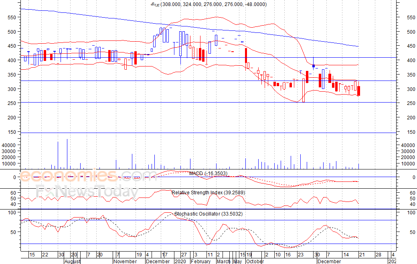Viewport: 417px width, 264px height.
Task: Click 40000 on the left volume axis
Action: point(9,145)
